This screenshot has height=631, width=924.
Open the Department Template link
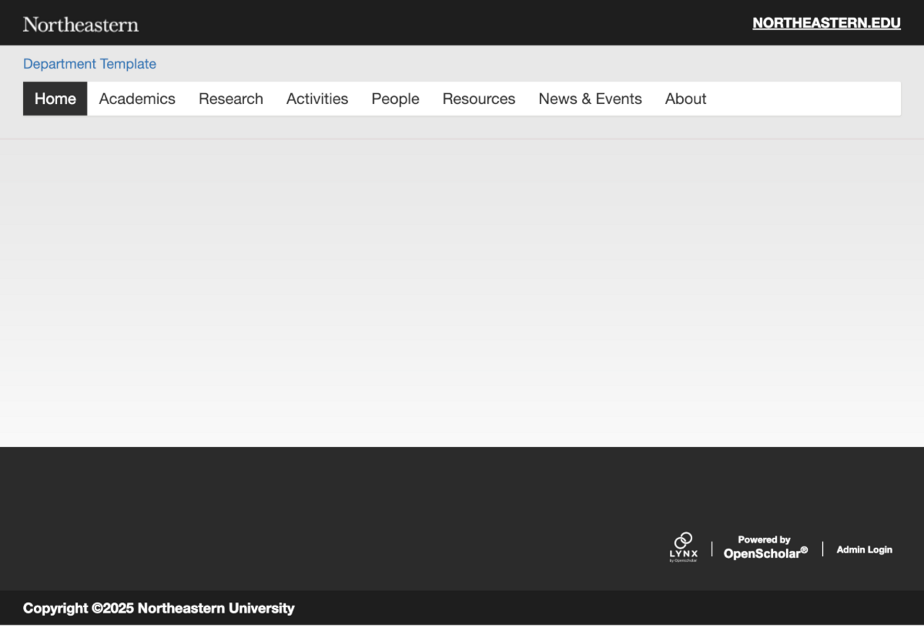(x=90, y=64)
